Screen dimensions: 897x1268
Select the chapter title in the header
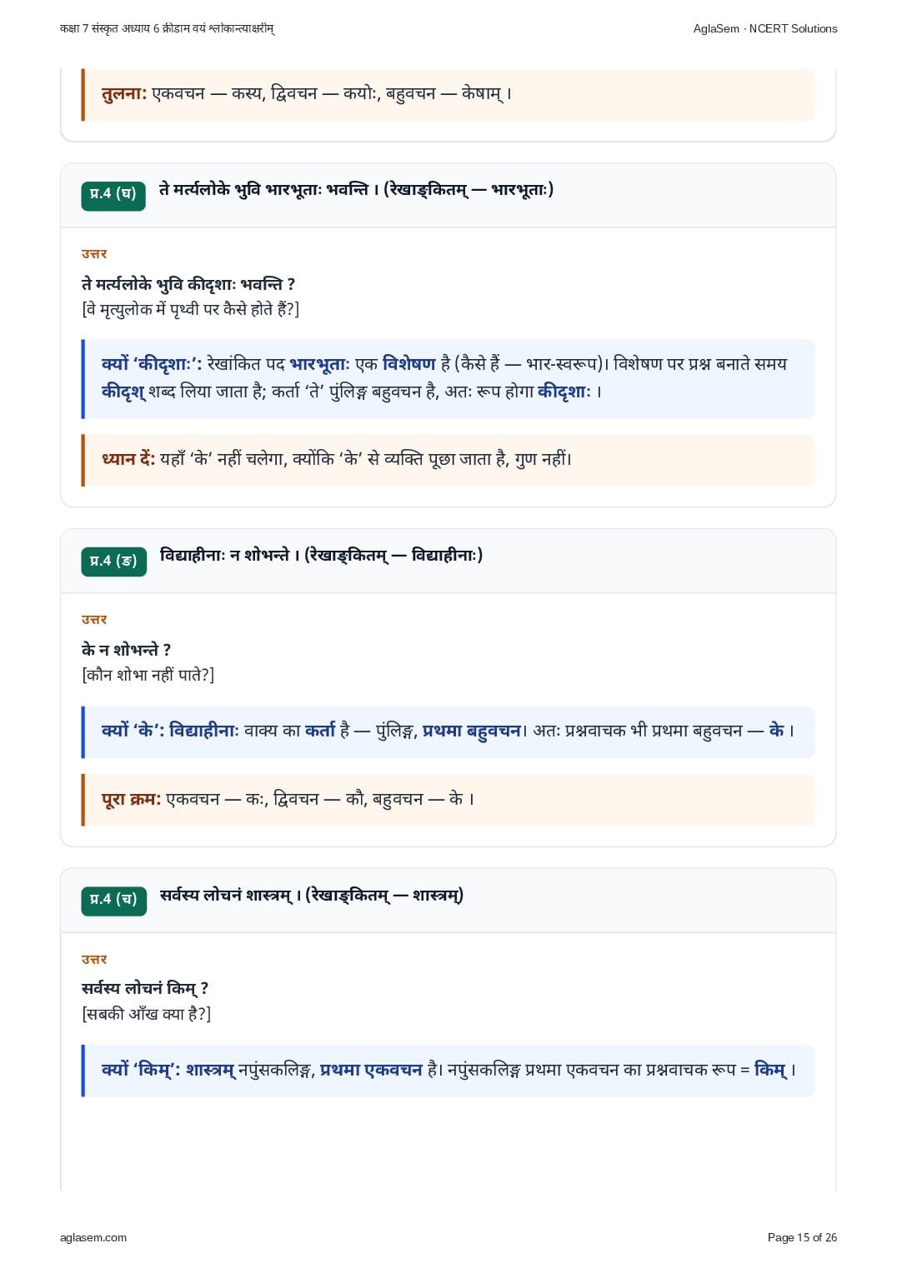pyautogui.click(x=167, y=28)
